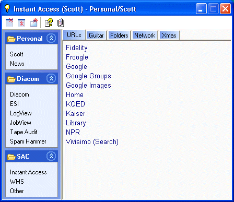Click the Personal group header title
This screenshot has height=202, width=234.
[30, 39]
